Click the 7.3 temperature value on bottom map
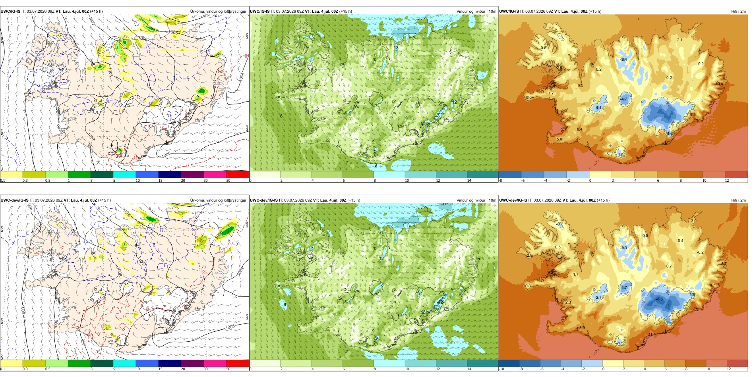The width and height of the screenshot is (755, 377). 579,252
